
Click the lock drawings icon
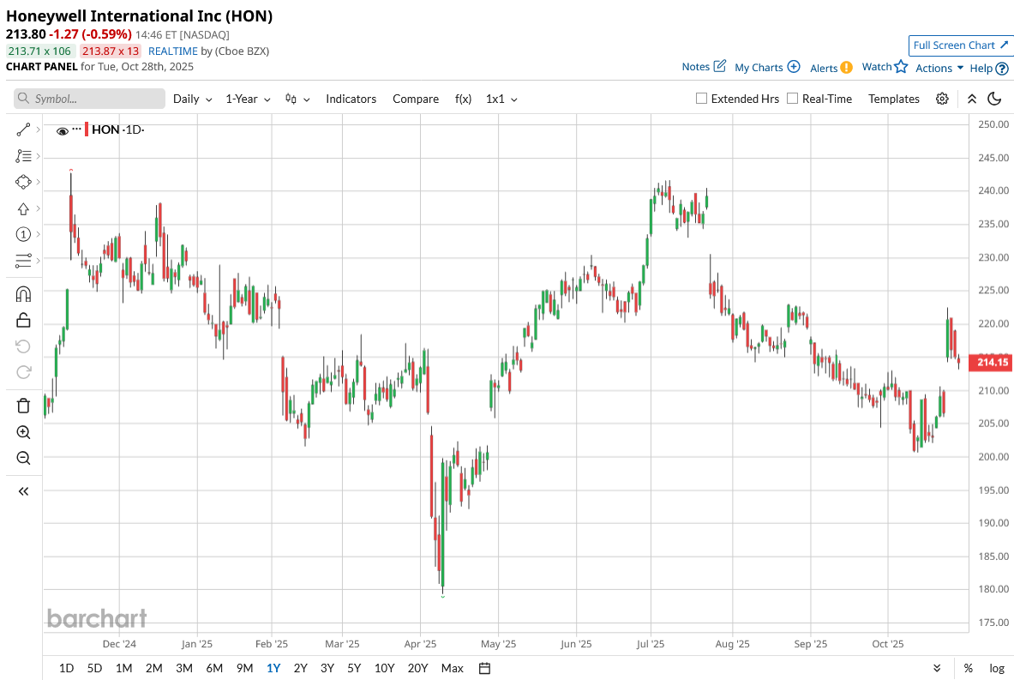pos(23,321)
